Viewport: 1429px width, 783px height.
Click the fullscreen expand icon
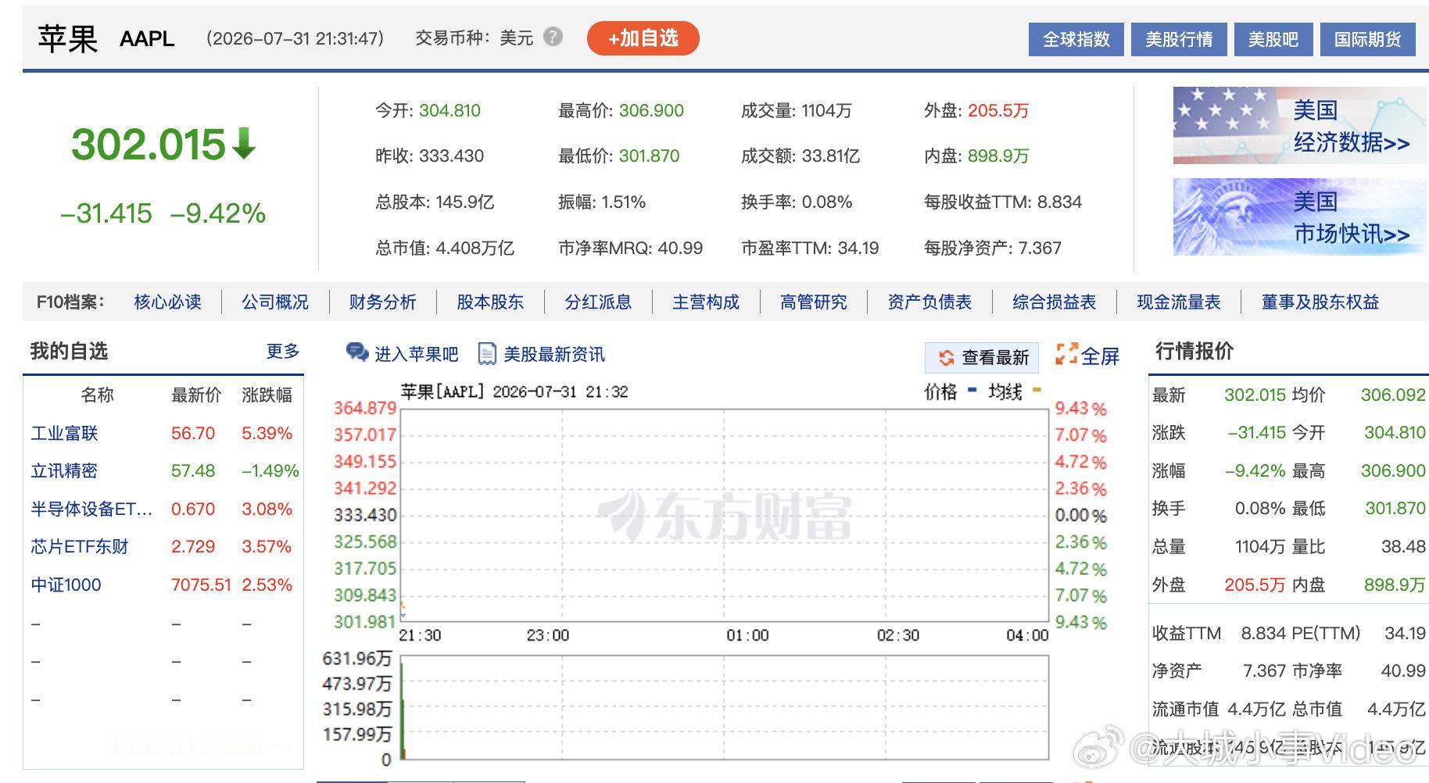point(1066,354)
